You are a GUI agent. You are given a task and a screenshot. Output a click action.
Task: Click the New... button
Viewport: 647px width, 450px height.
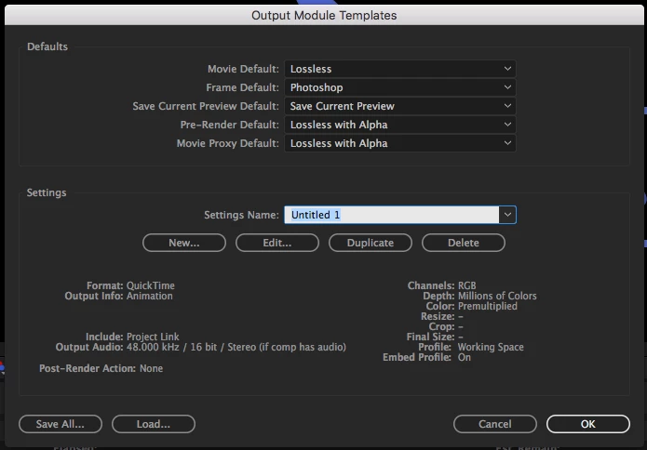point(184,243)
